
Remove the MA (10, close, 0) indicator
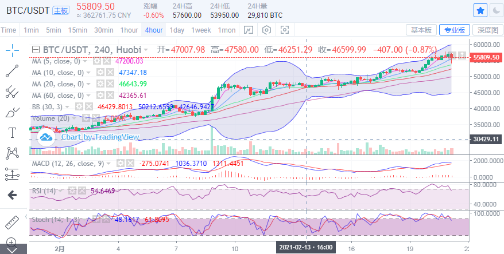(110, 73)
